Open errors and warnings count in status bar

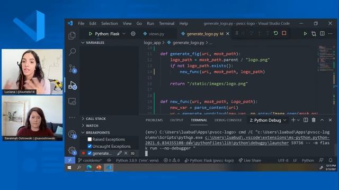[172, 160]
